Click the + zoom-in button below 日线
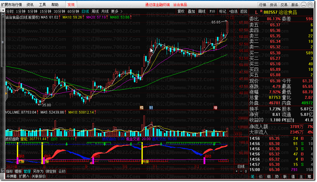The image size is (317, 182). [x=236, y=171]
